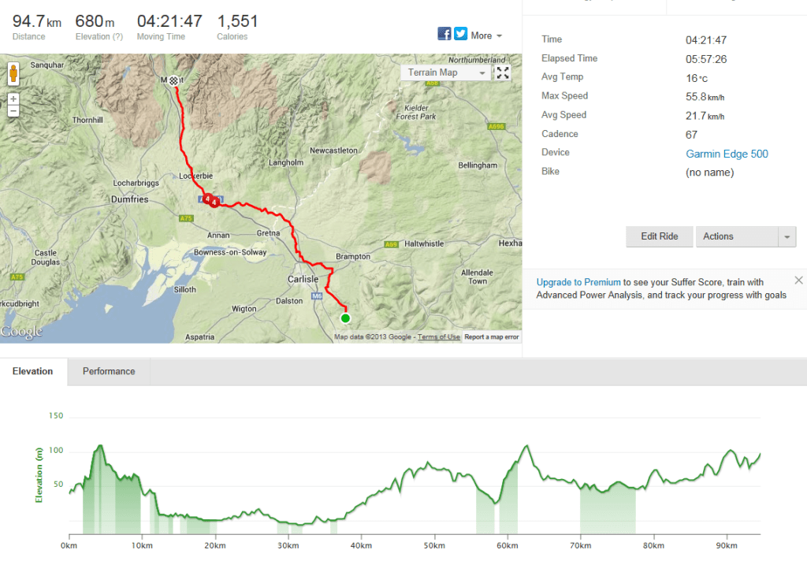Follow the Upgrade to Premium link

[578, 282]
